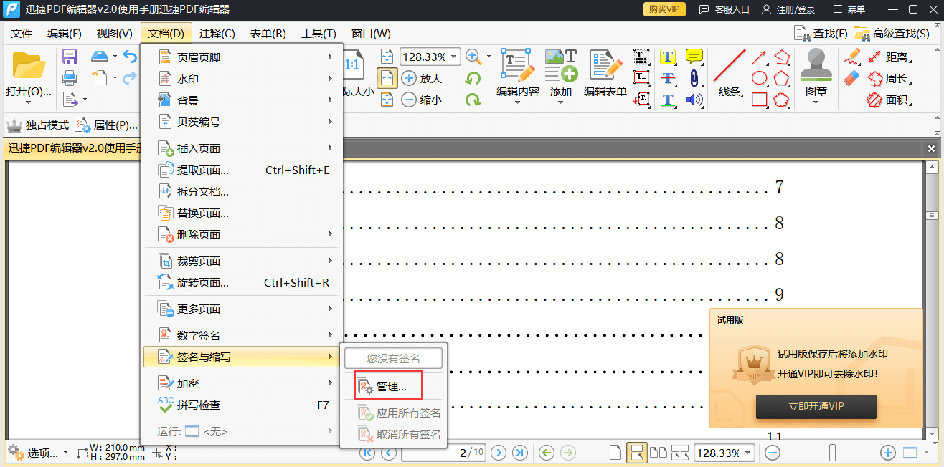Select the Area 面积 measurement tool

[889, 100]
